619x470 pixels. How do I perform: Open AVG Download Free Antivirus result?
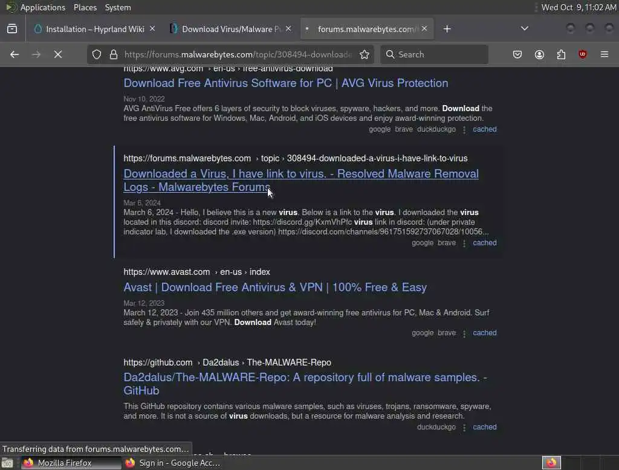(286, 83)
